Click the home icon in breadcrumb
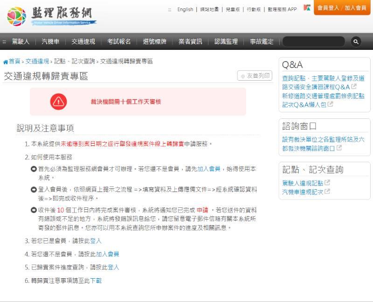The height and width of the screenshot is (302, 373). tap(6, 62)
